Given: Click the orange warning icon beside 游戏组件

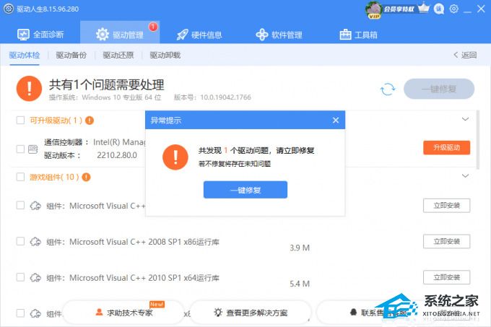Looking at the screenshot, I should [86, 177].
